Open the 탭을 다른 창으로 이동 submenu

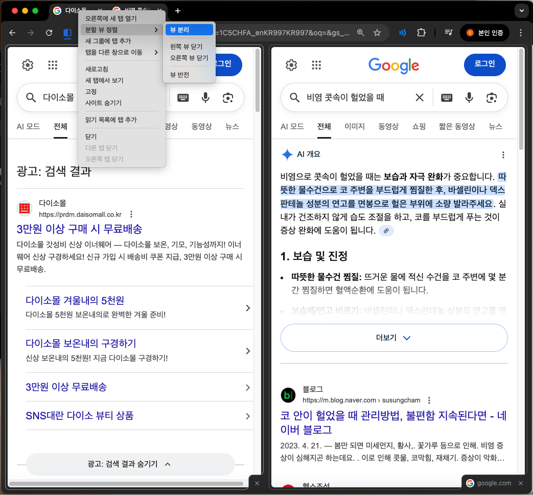[122, 52]
